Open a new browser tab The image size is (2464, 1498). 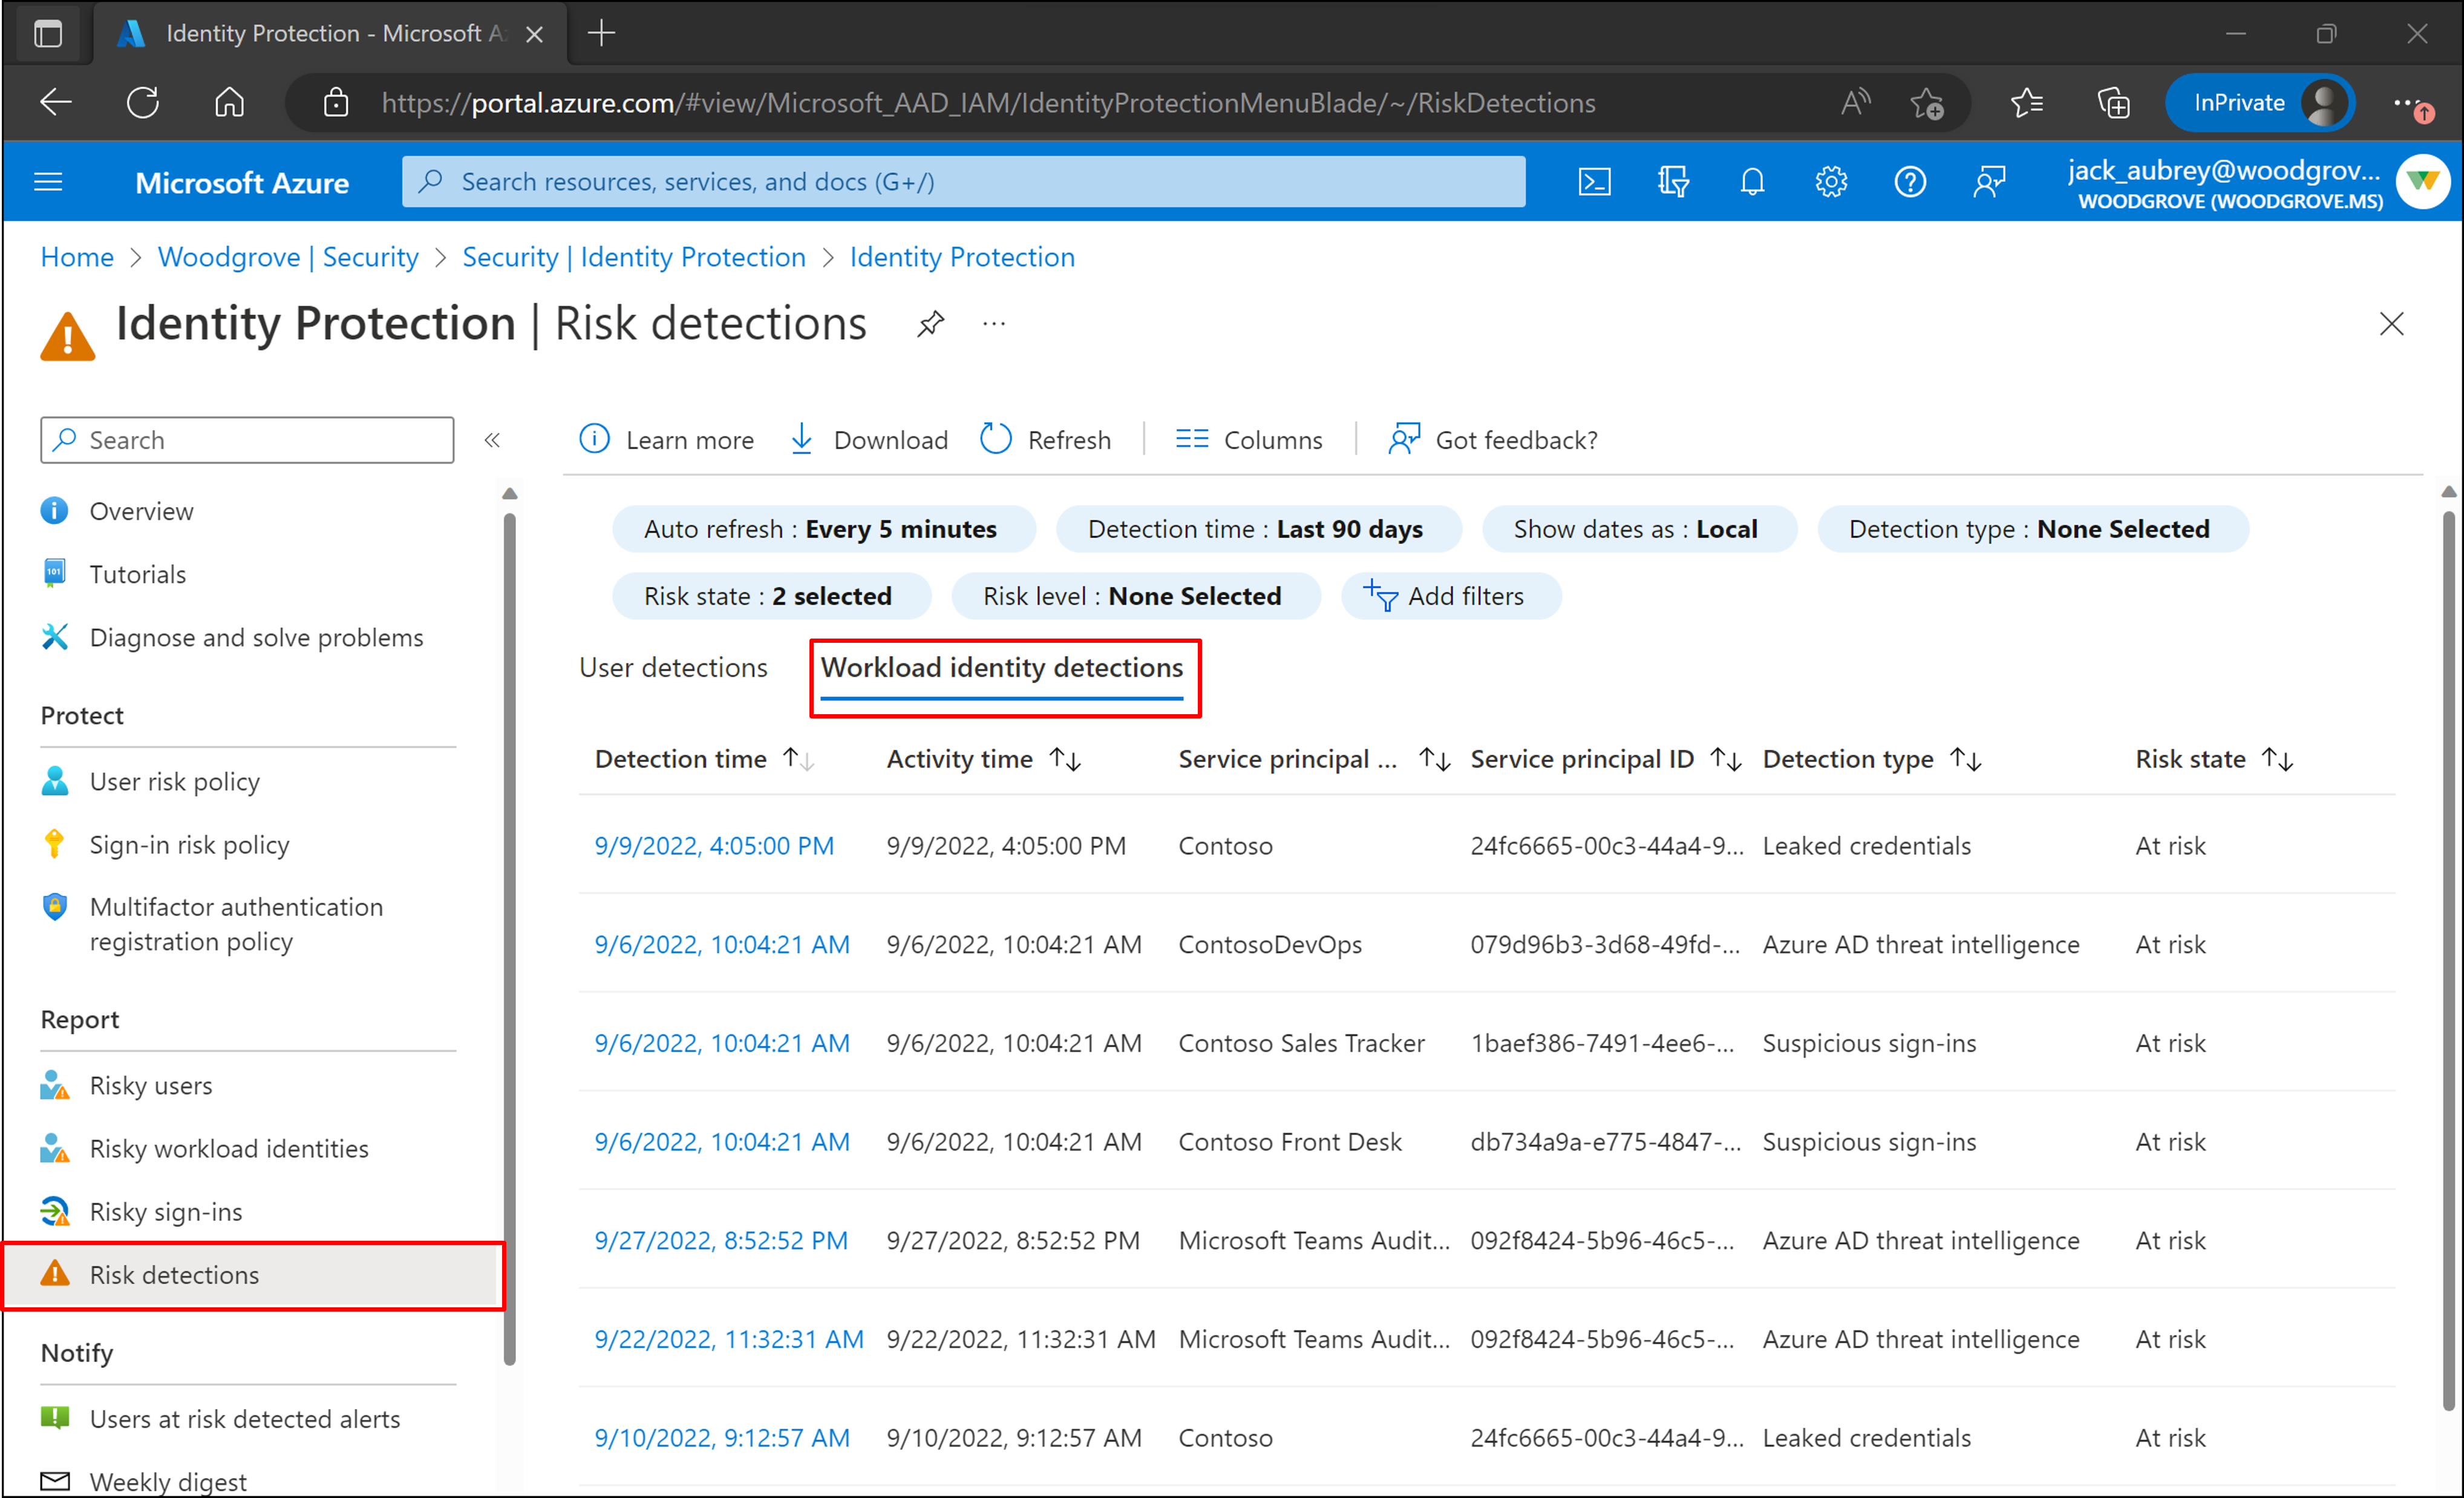click(601, 33)
